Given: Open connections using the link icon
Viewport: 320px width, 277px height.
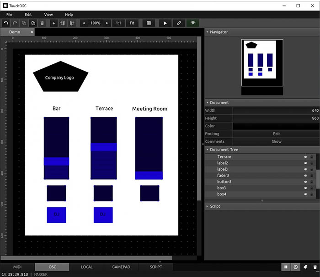Looking at the screenshot, I should (179, 23).
